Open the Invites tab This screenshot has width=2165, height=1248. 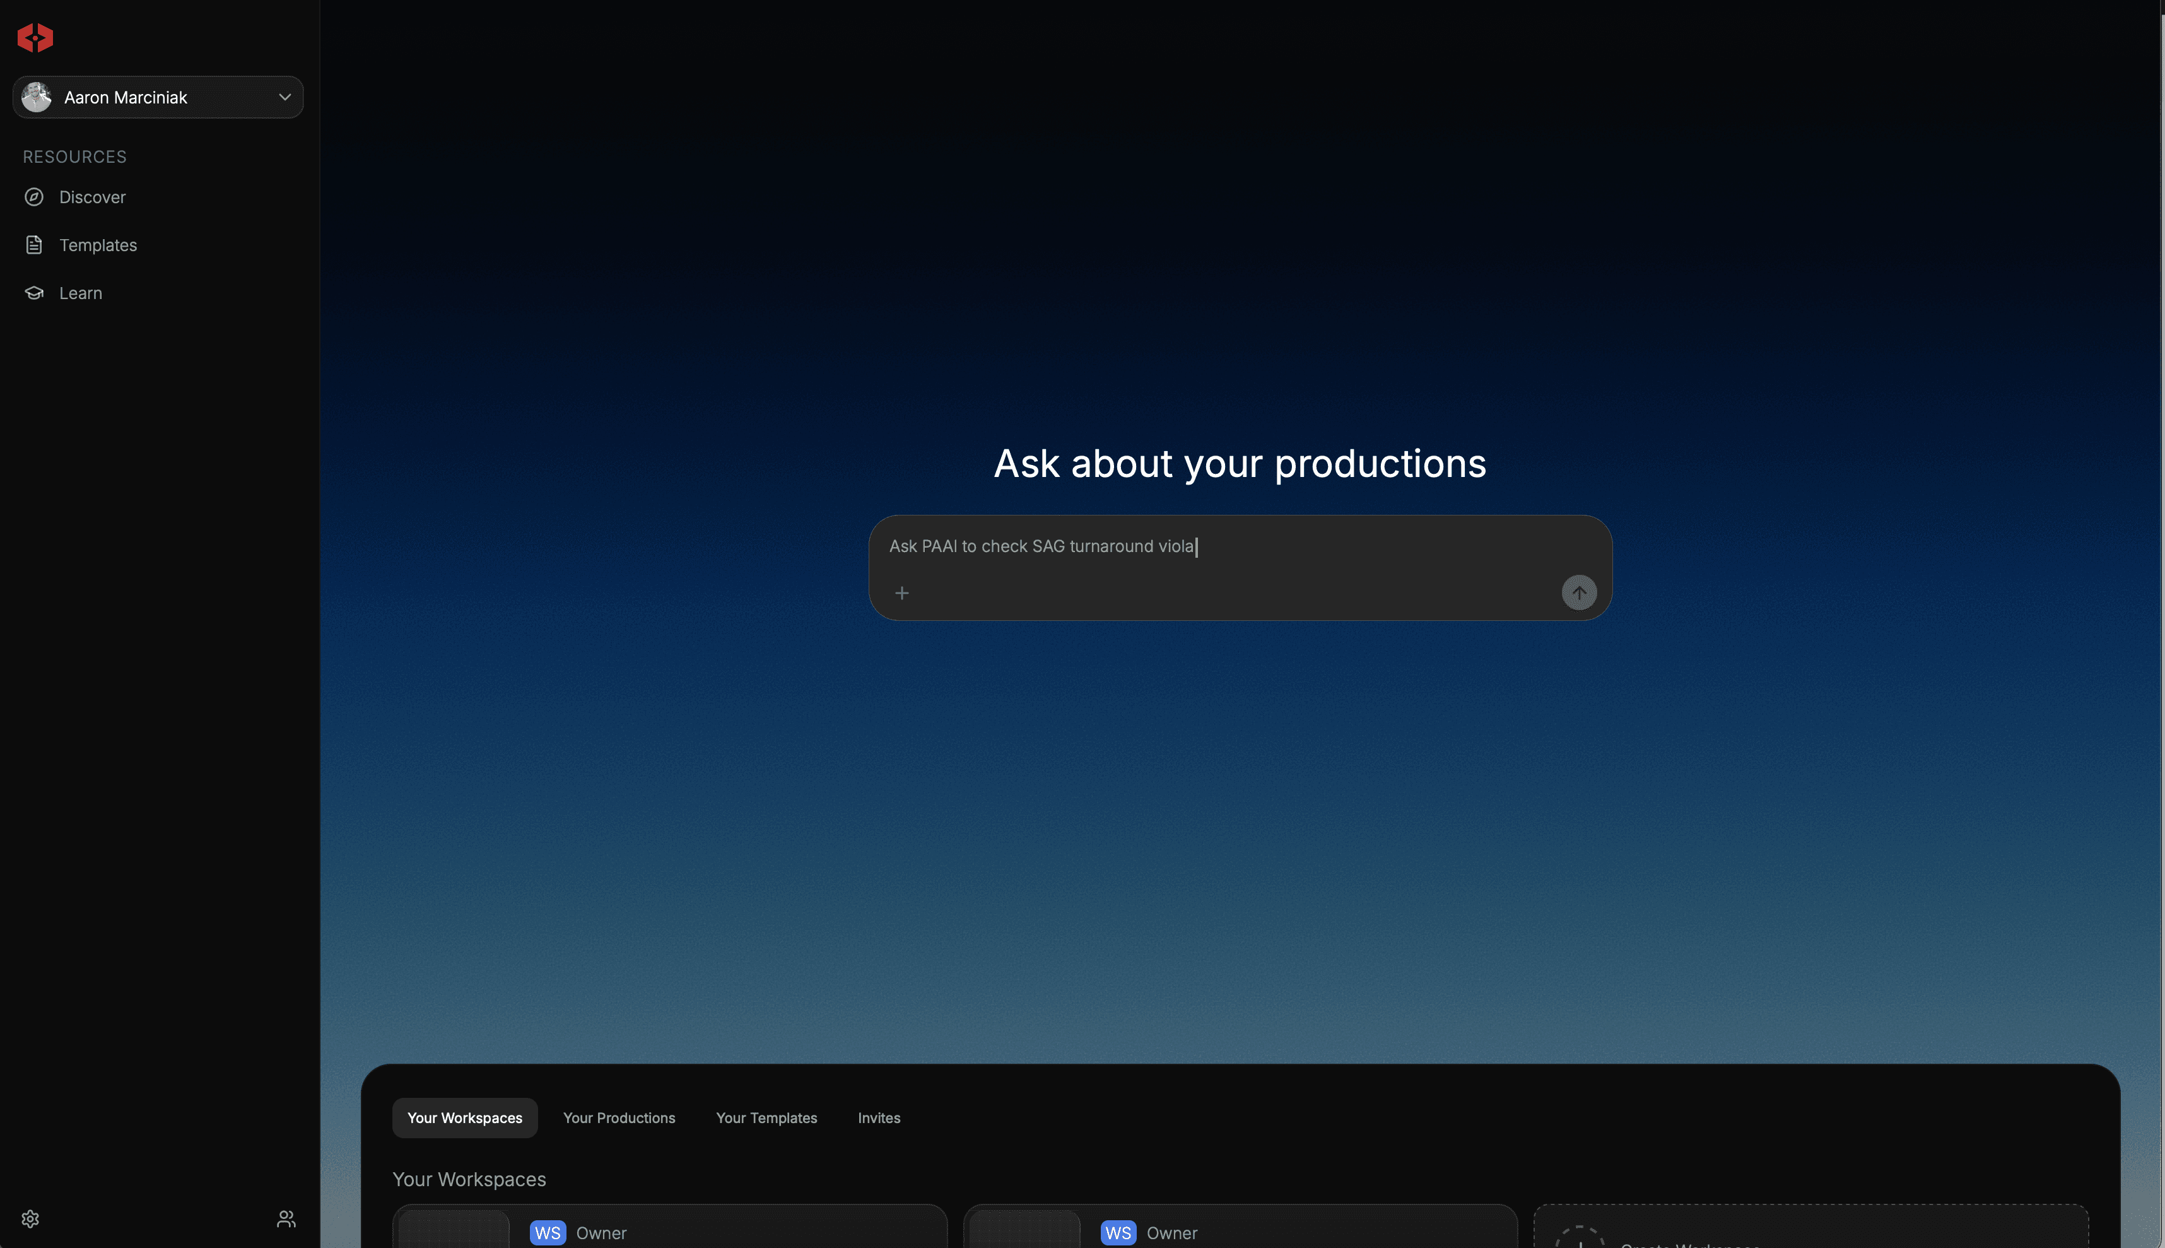click(878, 1118)
